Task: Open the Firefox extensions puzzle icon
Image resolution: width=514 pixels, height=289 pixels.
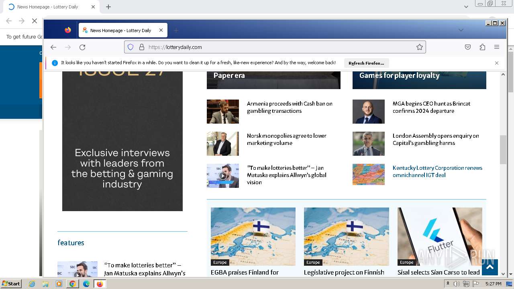Action: (482, 47)
